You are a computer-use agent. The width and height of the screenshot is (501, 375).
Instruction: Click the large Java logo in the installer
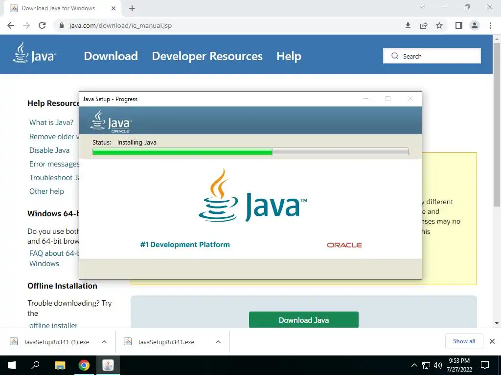click(252, 195)
